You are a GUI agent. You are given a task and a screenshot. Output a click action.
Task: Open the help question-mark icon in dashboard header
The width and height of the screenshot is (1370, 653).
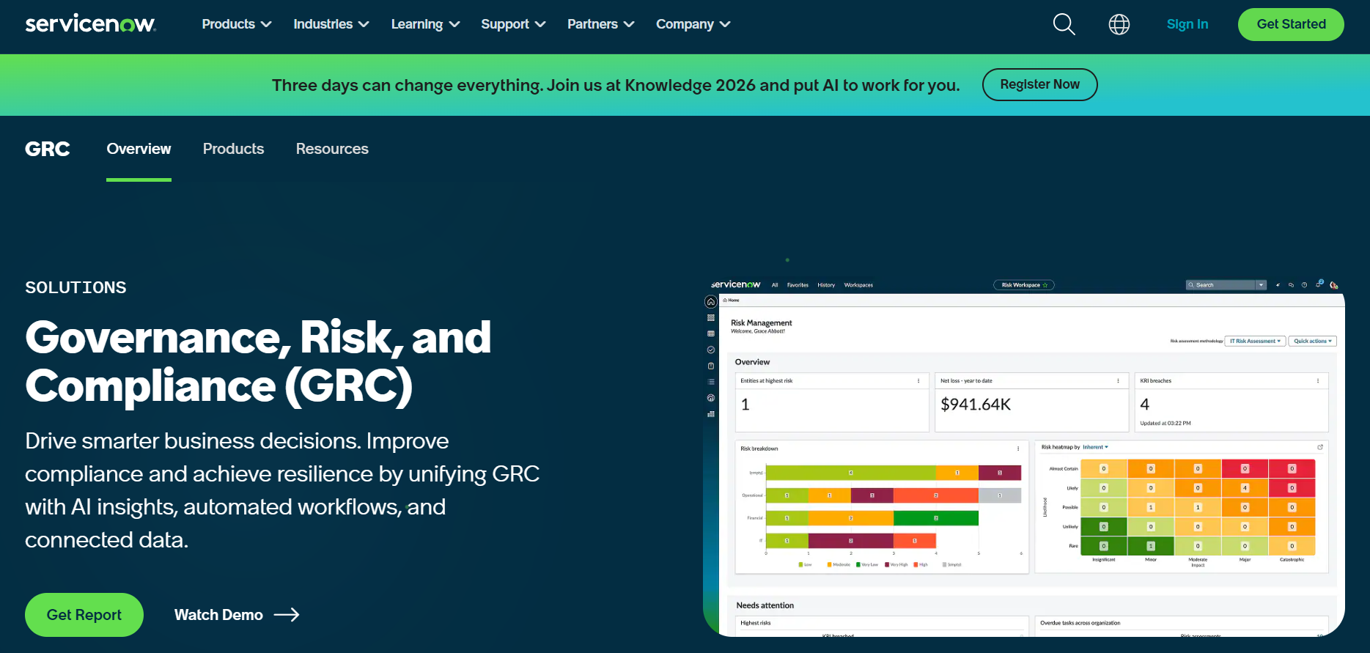click(1304, 285)
